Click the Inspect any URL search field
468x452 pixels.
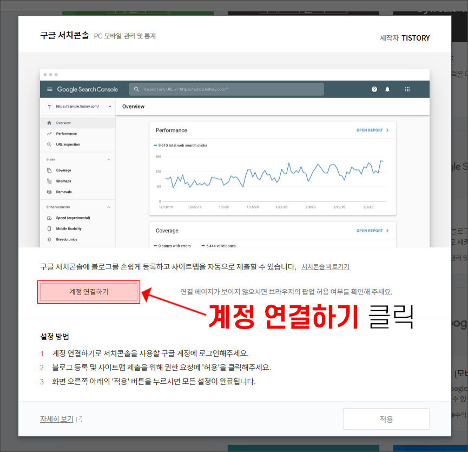tap(226, 89)
